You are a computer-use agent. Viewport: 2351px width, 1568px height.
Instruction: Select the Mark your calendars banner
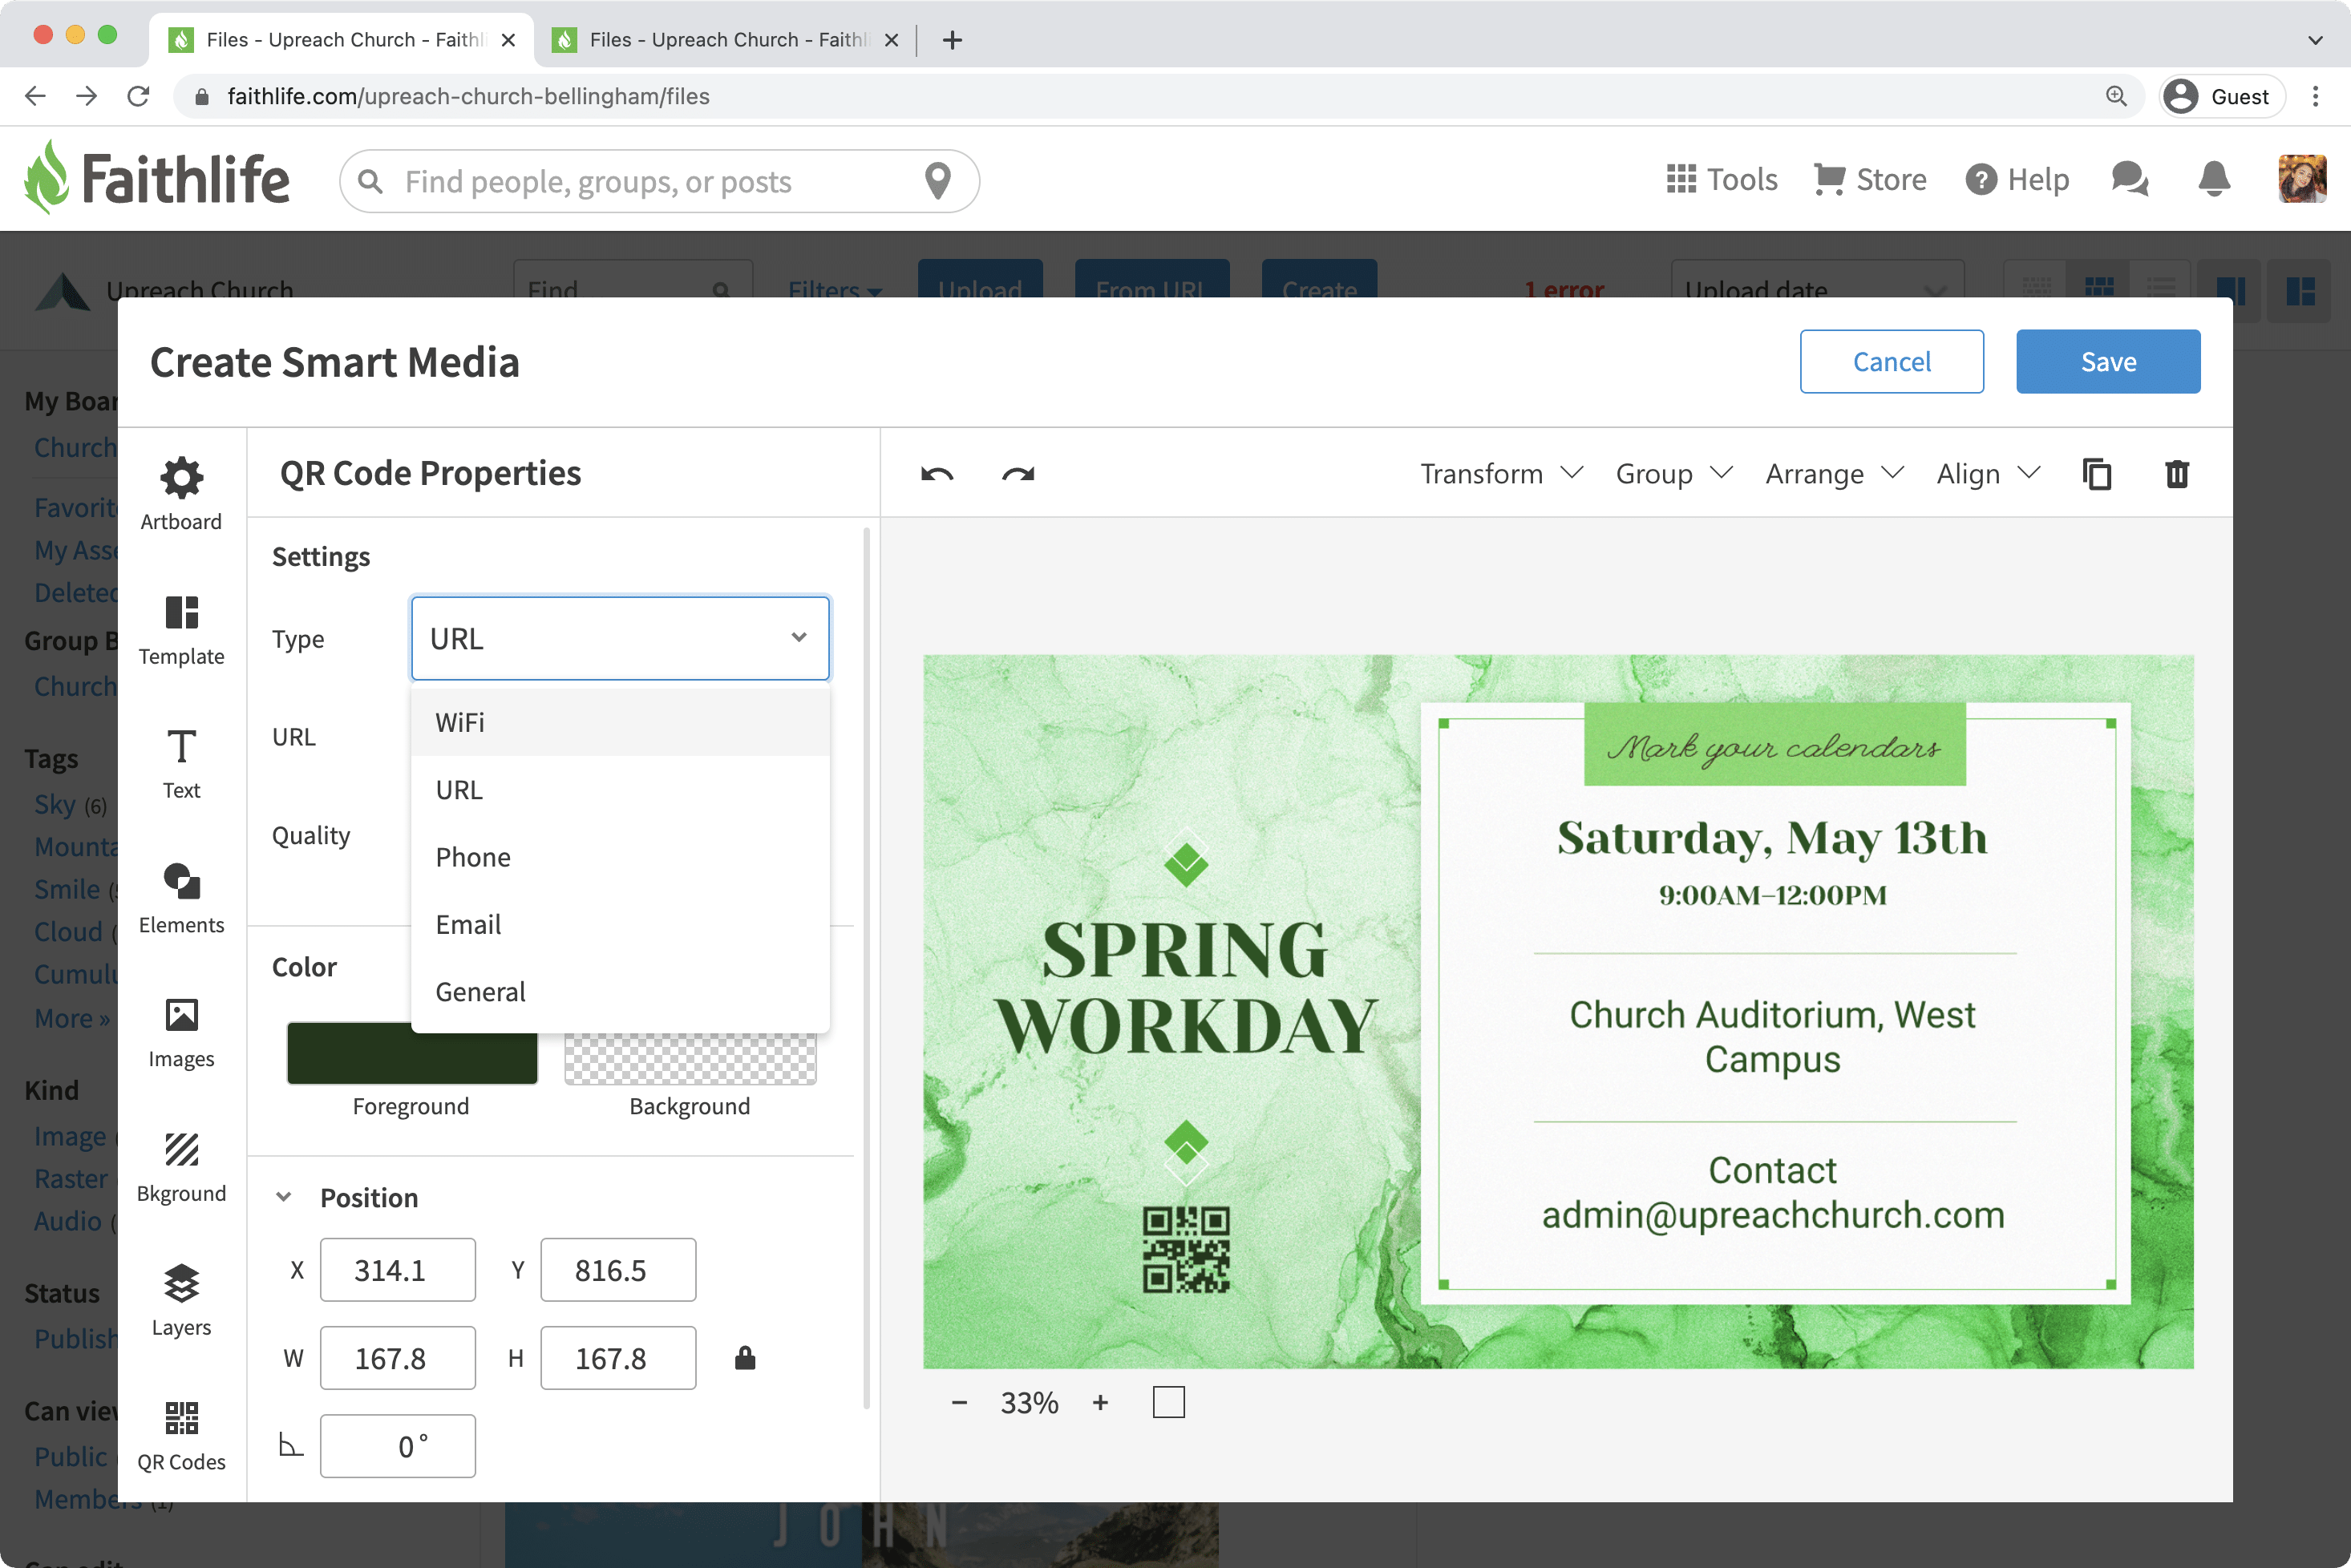point(1774,745)
